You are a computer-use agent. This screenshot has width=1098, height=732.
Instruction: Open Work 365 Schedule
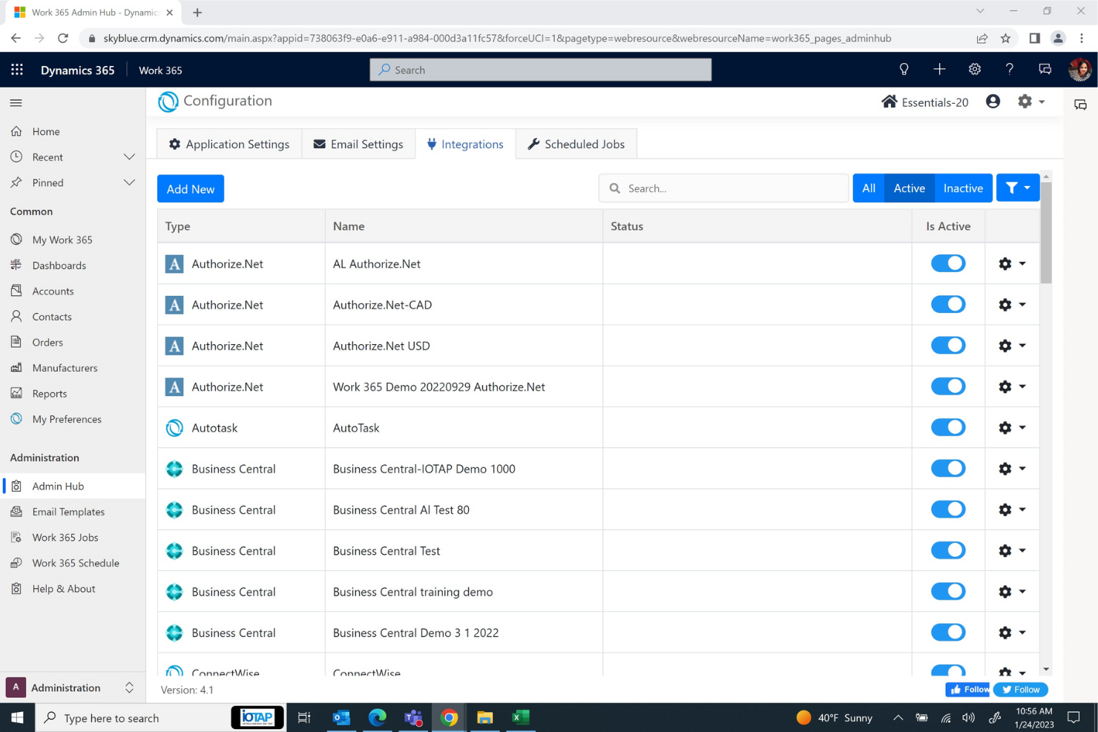pyautogui.click(x=75, y=562)
